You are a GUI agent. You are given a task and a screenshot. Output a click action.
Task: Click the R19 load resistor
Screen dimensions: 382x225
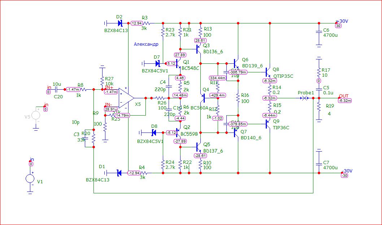319,106
